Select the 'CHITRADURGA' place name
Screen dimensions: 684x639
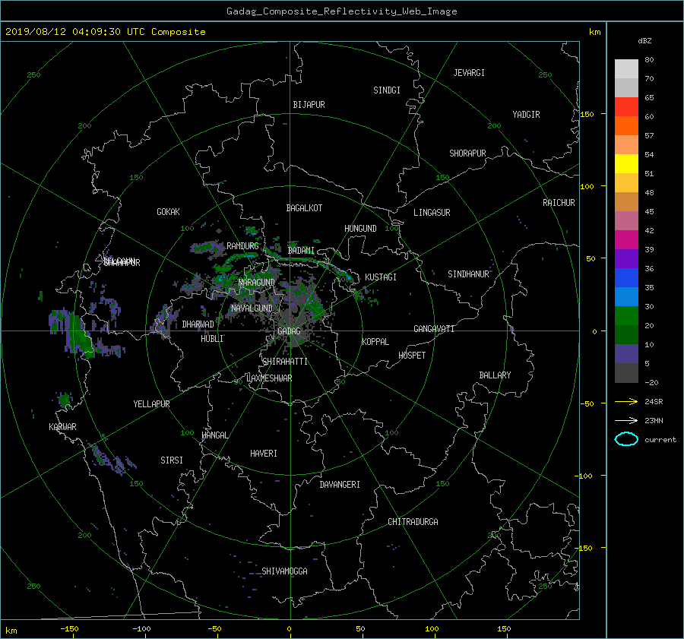coord(413,522)
